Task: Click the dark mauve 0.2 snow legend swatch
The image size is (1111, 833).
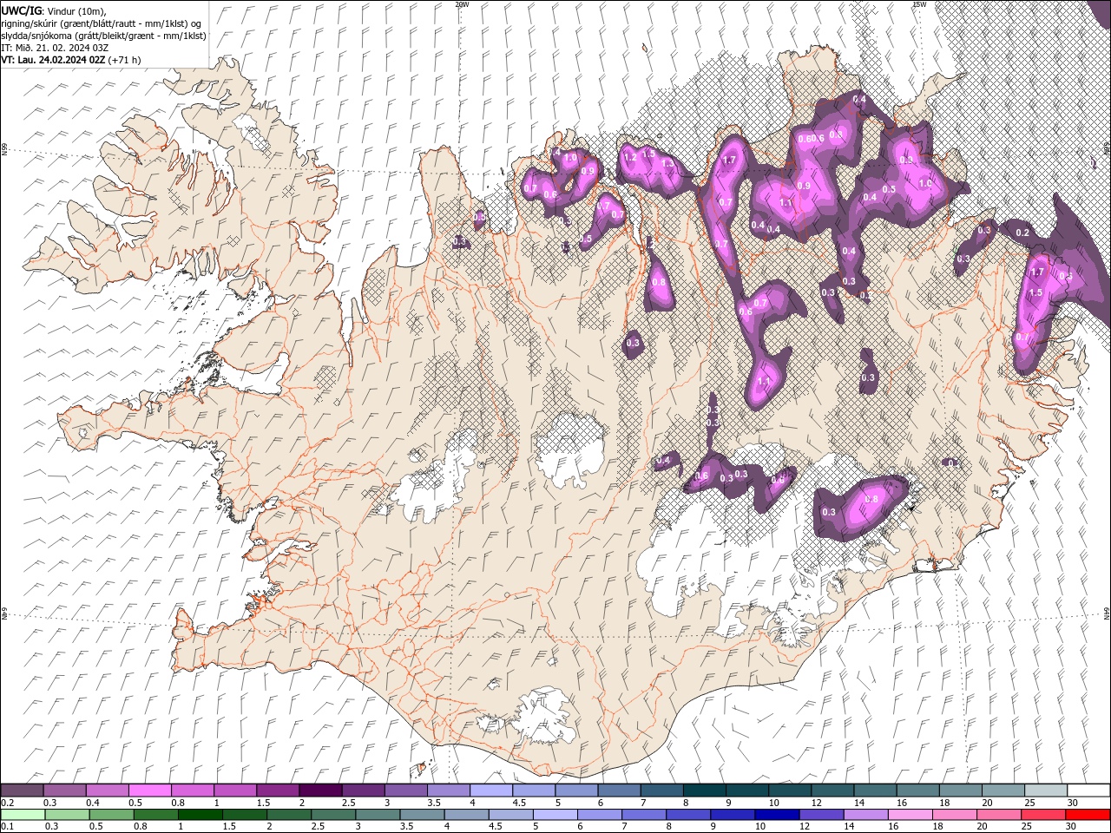Action: tap(23, 790)
